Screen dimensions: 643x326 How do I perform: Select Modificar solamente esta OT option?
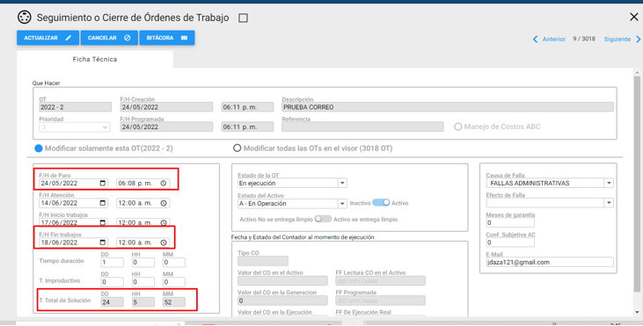(39, 149)
